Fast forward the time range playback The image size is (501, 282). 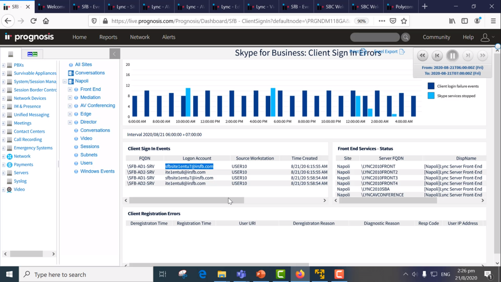point(483,55)
